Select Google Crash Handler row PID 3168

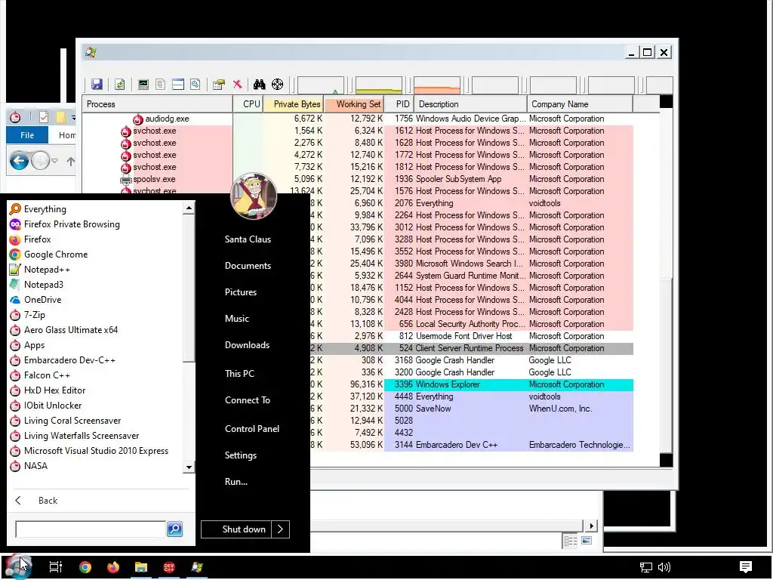(x=472, y=360)
